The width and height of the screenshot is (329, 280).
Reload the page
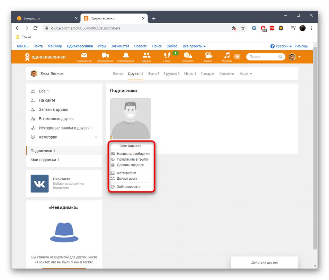pyautogui.click(x=35, y=28)
